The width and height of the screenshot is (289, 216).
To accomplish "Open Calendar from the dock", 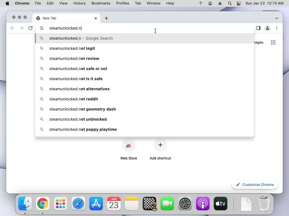I will [x=114, y=204].
